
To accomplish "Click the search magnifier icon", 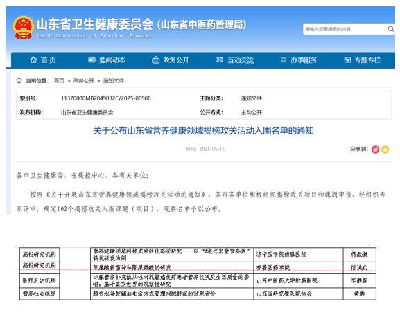I will (390, 29).
